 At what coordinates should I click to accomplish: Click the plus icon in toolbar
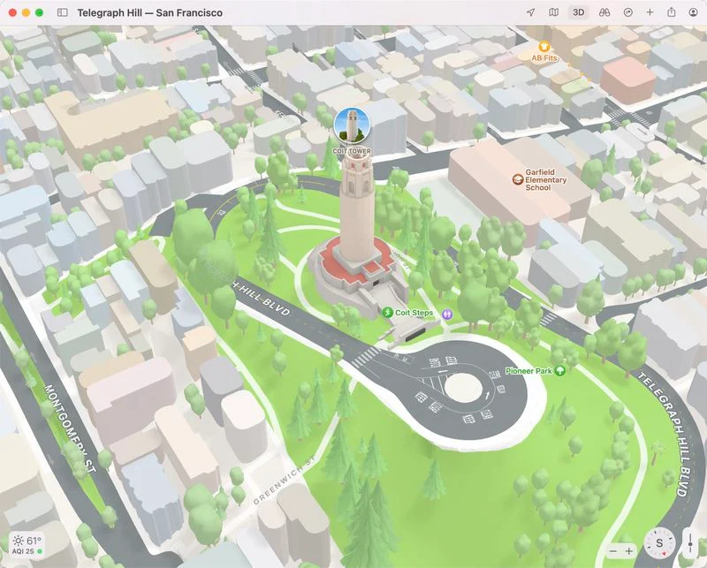coord(650,13)
